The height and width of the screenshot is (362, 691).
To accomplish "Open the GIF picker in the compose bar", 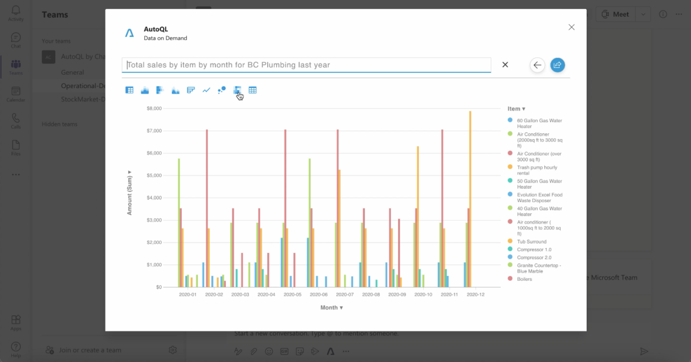I will point(284,351).
